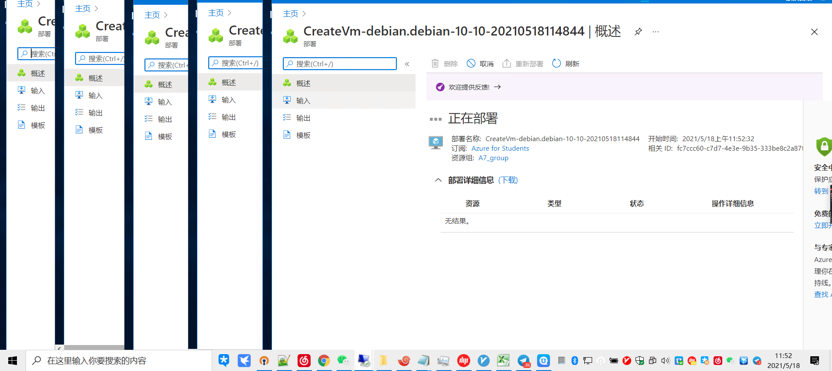Open the 输出 (Outputs) menu item
This screenshot has height=371, width=832.
coord(303,118)
